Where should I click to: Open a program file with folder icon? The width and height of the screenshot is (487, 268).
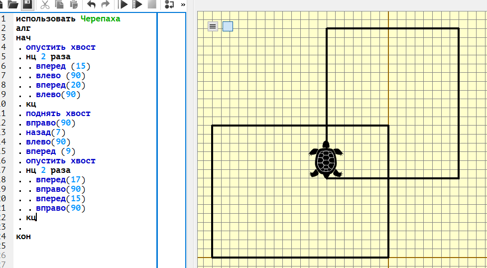pyautogui.click(x=13, y=4)
